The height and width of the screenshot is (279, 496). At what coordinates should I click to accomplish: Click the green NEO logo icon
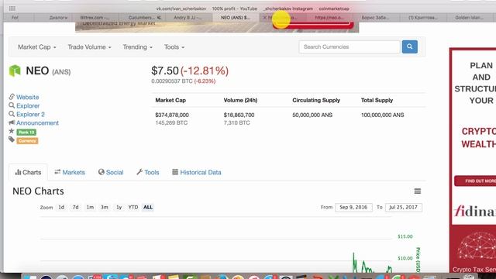(15, 71)
